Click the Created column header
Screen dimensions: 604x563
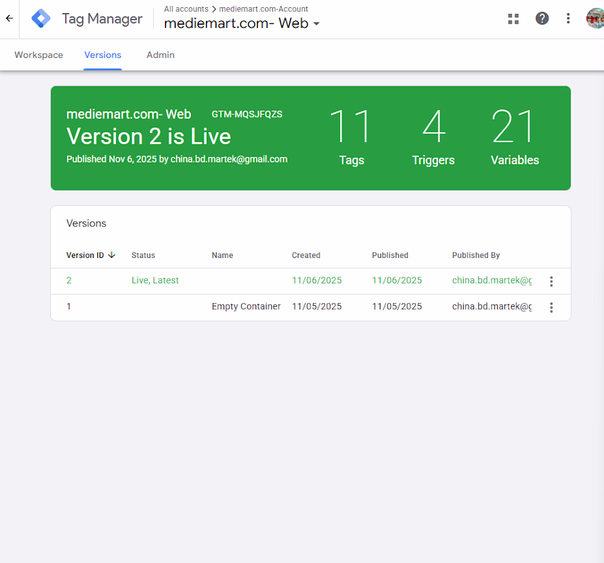[x=306, y=255]
